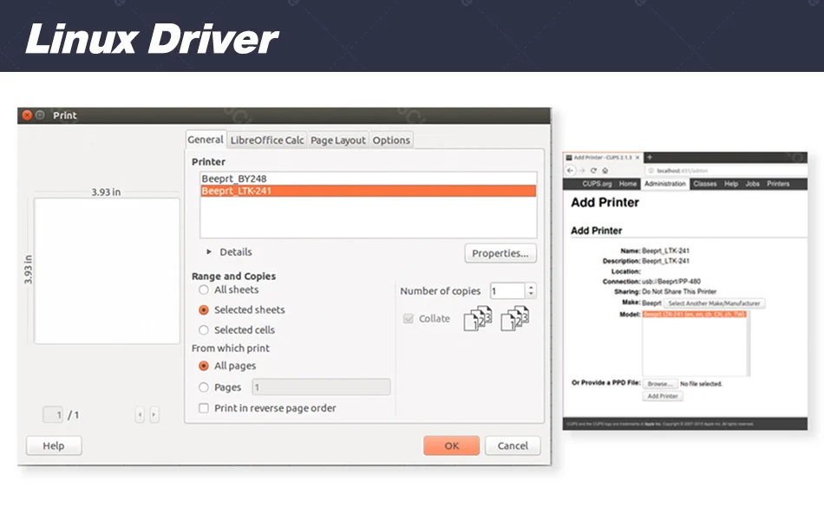Viewport: 824px width, 527px height.
Task: Click the print preview page thumbnail
Action: (107, 270)
